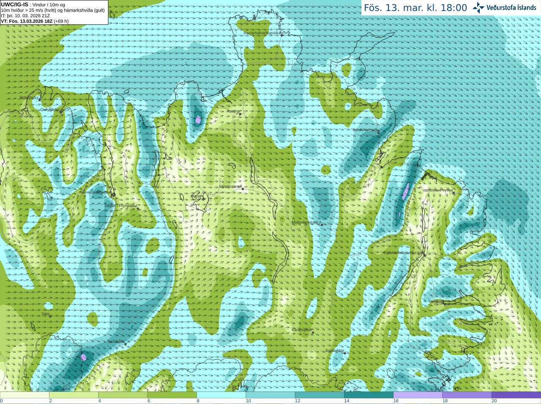Pick the 8–10 m/s pale cyan legend swatch
The height and width of the screenshot is (404, 541).
pyautogui.click(x=221, y=395)
